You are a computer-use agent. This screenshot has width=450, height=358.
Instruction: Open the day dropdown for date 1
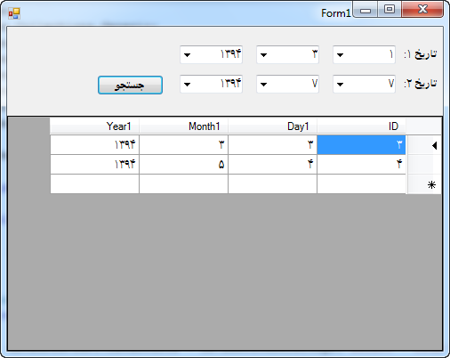[x=340, y=54]
